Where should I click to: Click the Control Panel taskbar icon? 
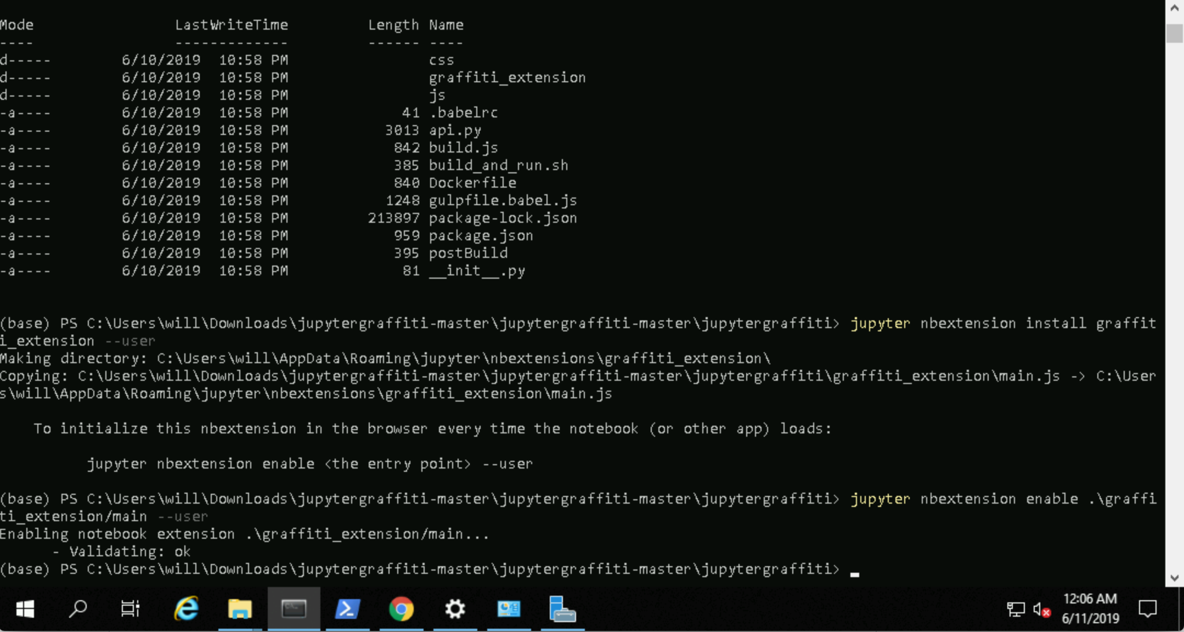(509, 609)
